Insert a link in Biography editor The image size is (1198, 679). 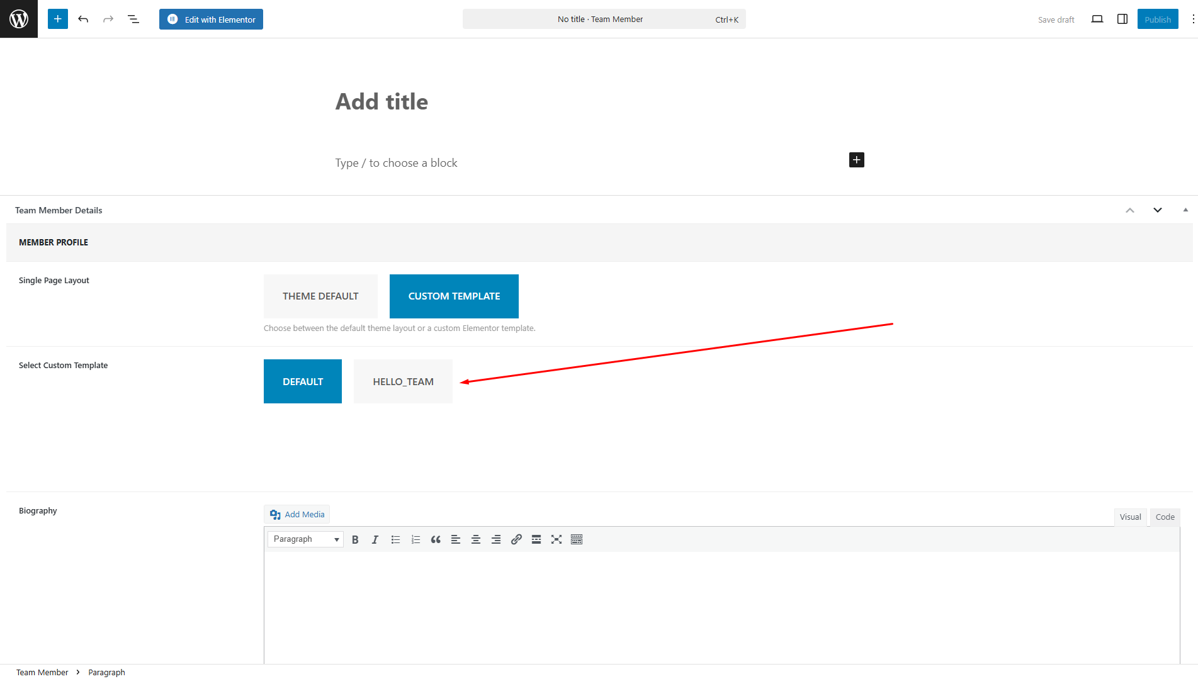click(516, 539)
